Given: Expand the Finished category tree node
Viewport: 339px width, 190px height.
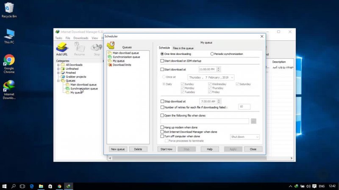Looking at the screenshot, I should pos(58,73).
